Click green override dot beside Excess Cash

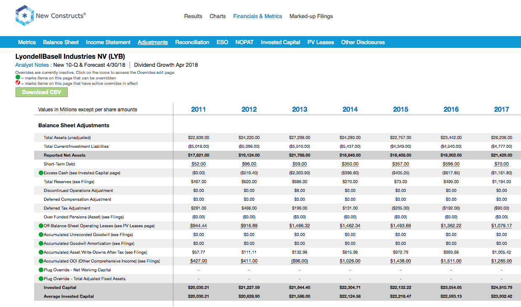(41, 173)
